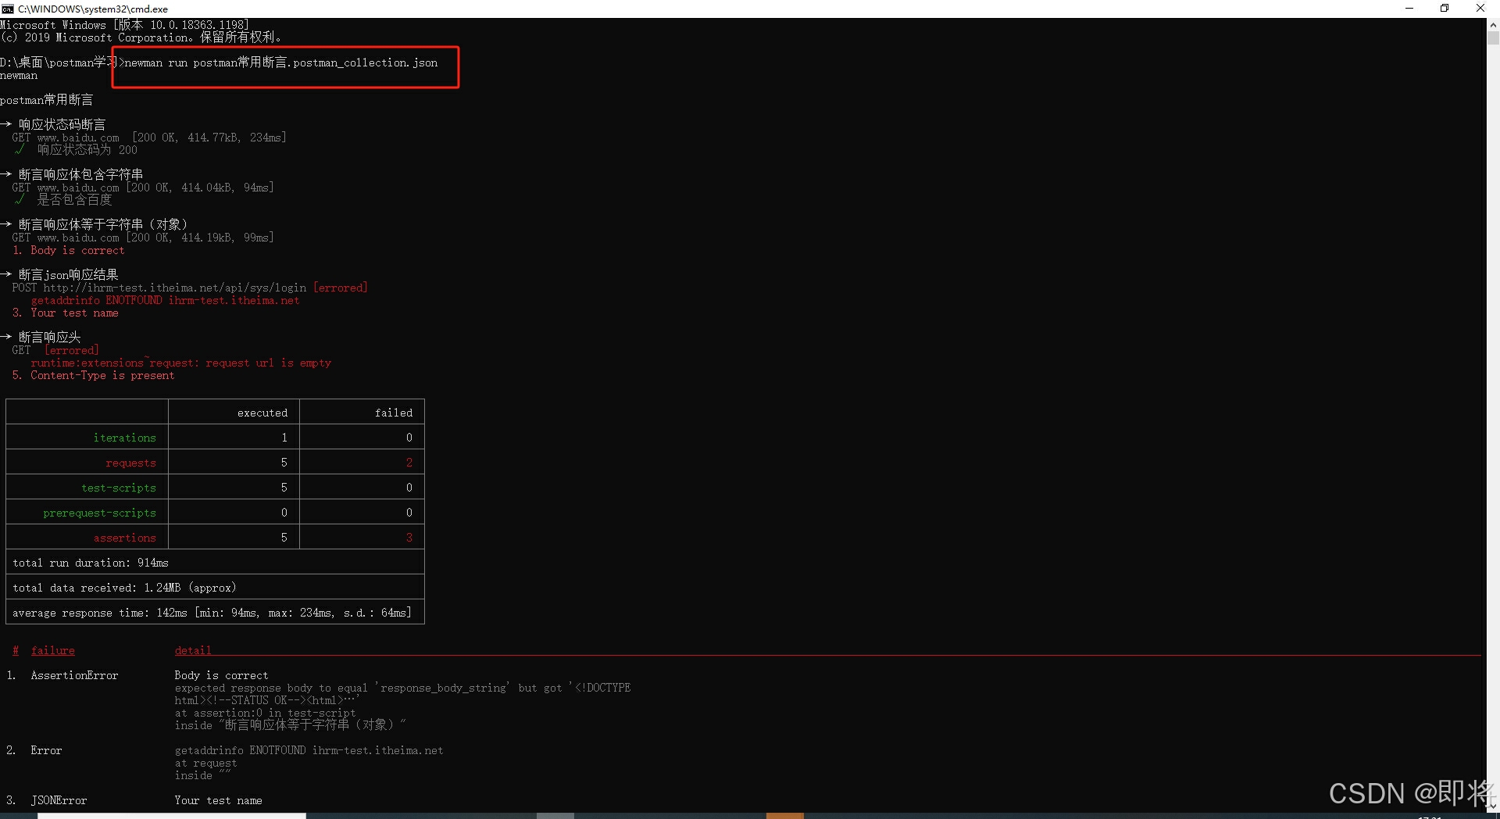Click the failed requests count '2'
This screenshot has width=1500, height=819.
click(x=409, y=463)
